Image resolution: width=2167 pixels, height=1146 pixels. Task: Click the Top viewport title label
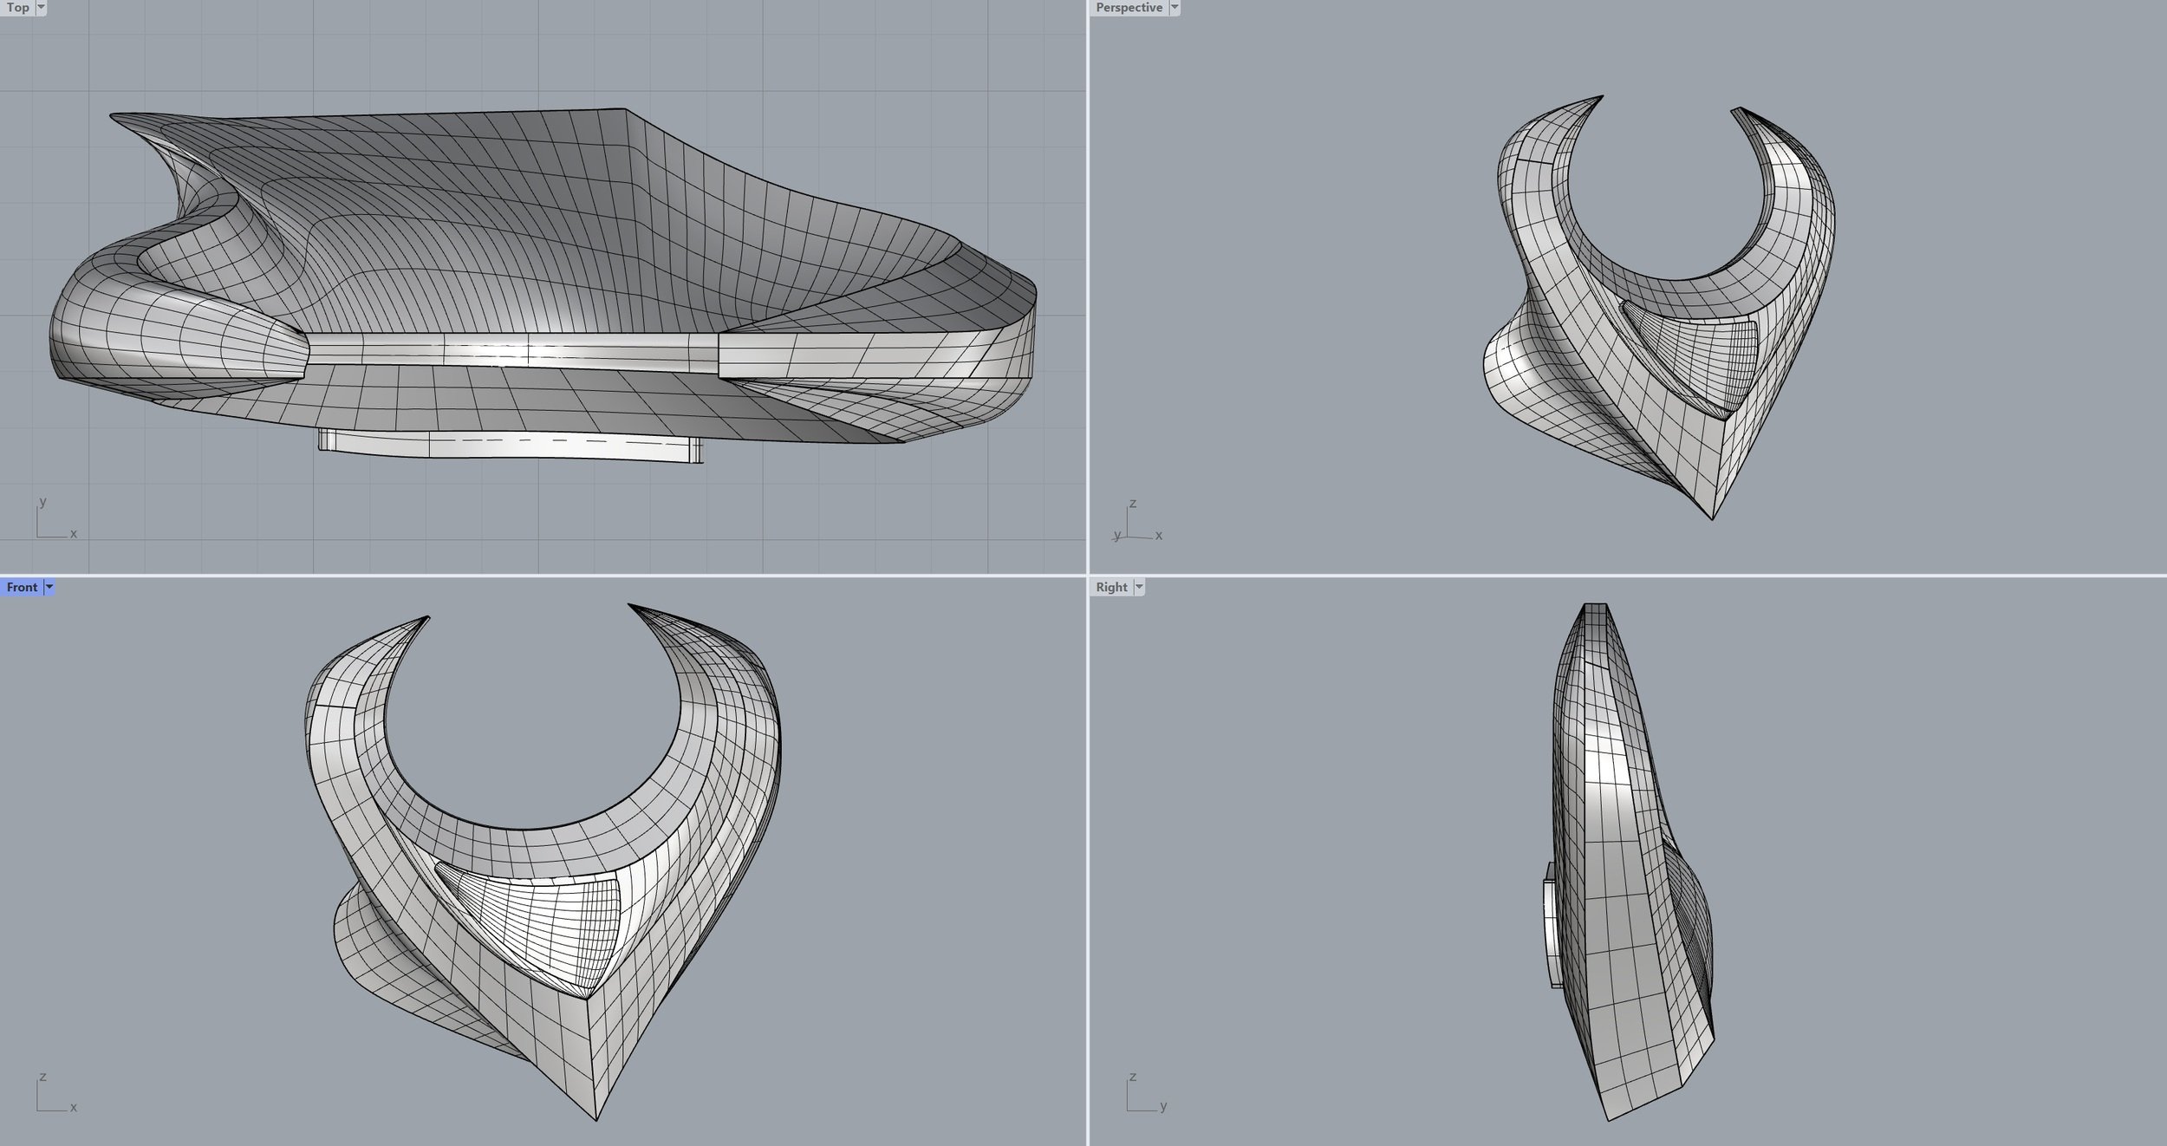click(x=17, y=8)
